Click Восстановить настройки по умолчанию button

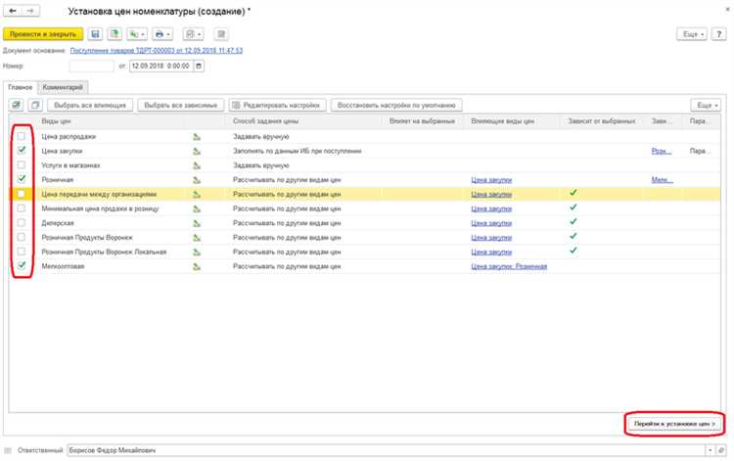[396, 106]
